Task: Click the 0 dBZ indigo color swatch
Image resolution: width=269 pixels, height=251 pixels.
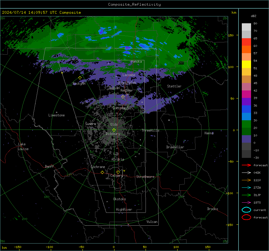Action: click(246, 139)
